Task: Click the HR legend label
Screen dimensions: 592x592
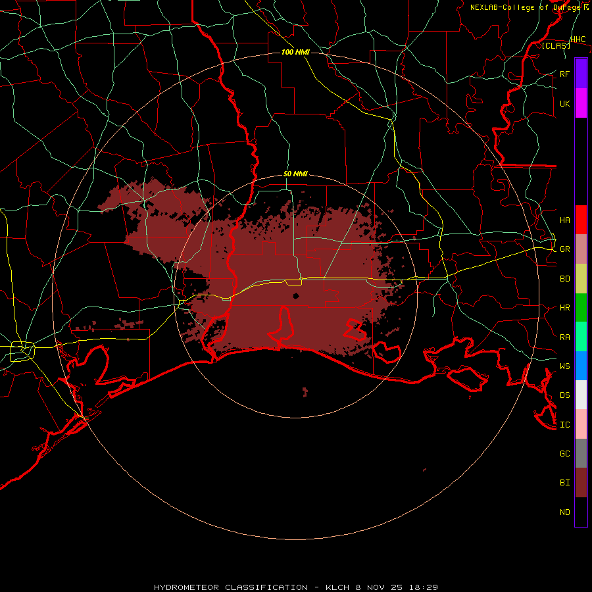Action: click(x=565, y=308)
